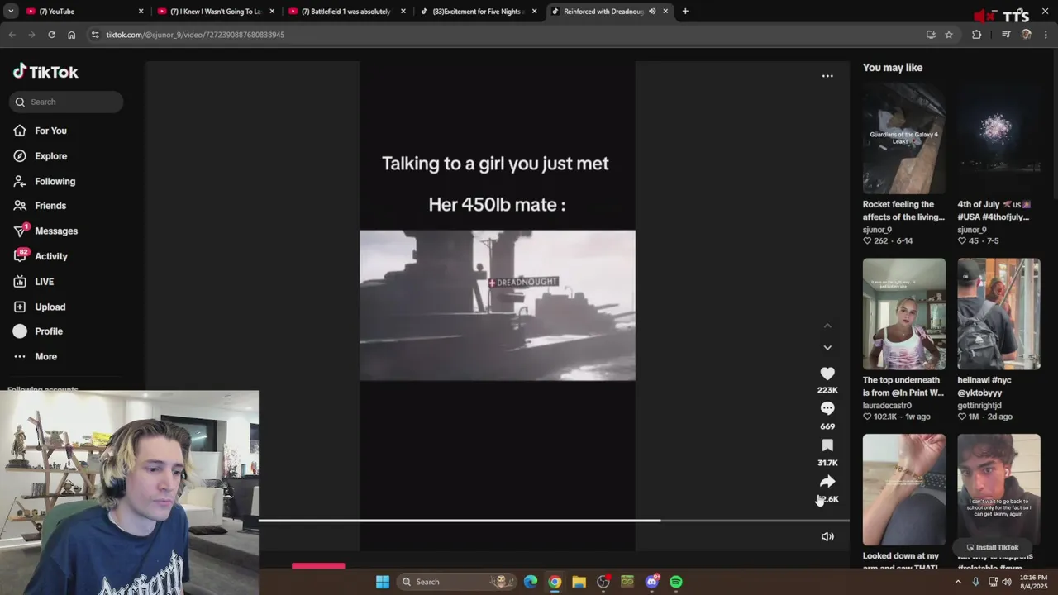Open the For You feed
Image resolution: width=1058 pixels, height=595 pixels.
click(50, 131)
